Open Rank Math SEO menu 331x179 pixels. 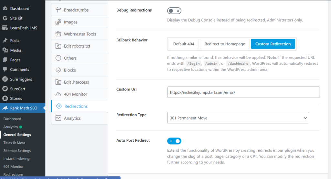point(23,108)
